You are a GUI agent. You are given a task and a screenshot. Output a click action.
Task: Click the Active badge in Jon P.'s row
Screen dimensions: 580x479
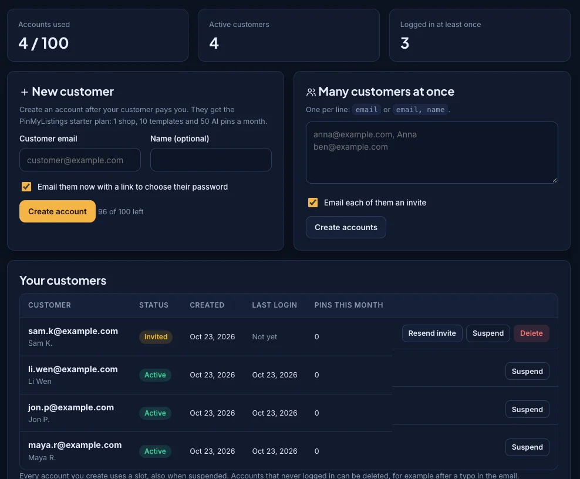click(155, 413)
